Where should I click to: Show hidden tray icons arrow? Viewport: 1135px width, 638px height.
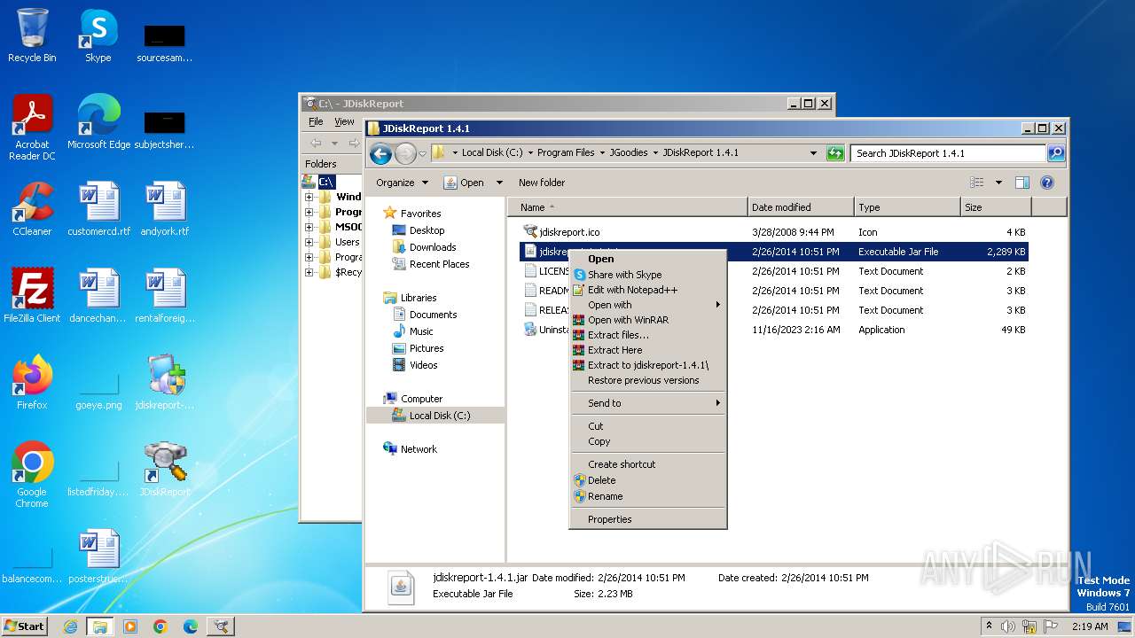pos(989,626)
